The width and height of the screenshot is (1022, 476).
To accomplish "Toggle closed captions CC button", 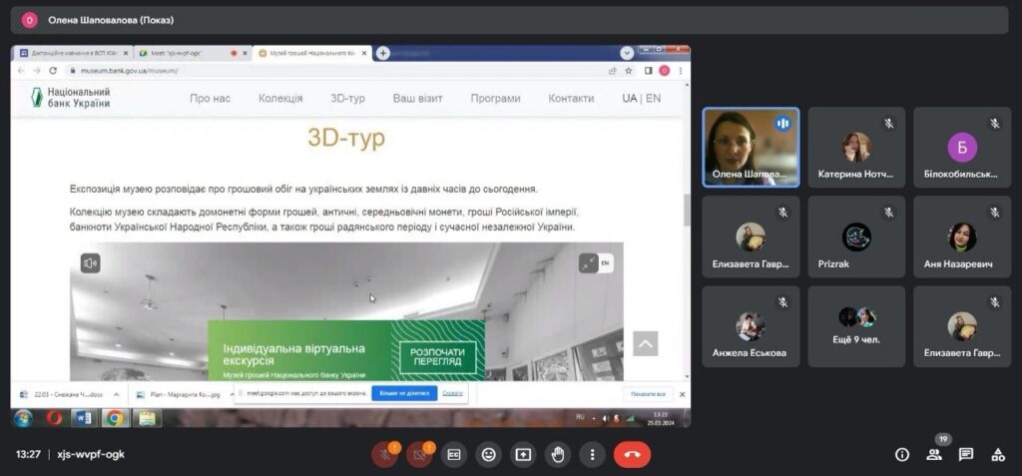I will pos(454,455).
